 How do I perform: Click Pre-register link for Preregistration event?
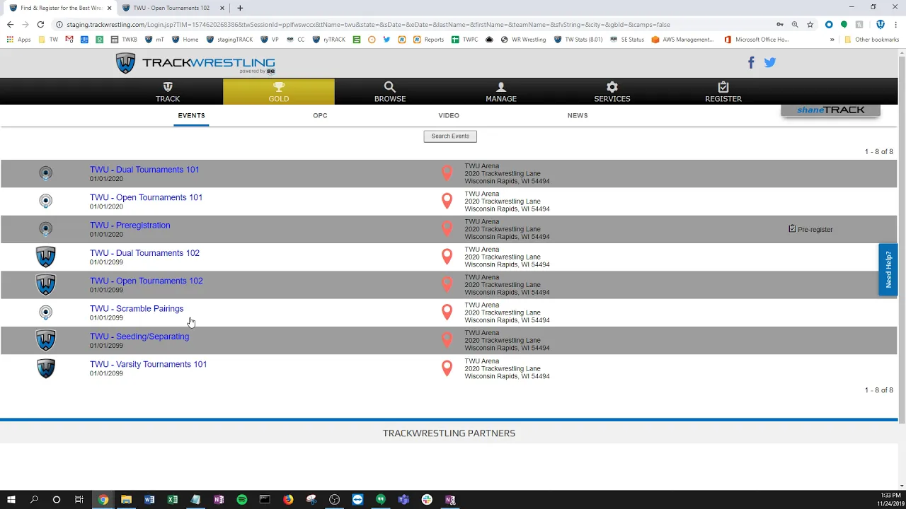click(810, 229)
